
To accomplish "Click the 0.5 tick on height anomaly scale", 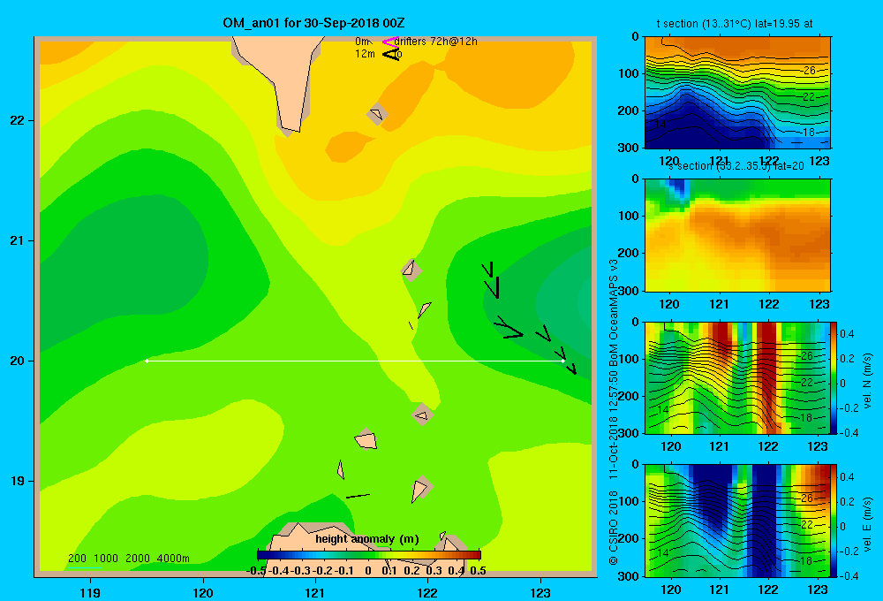I will coord(478,571).
